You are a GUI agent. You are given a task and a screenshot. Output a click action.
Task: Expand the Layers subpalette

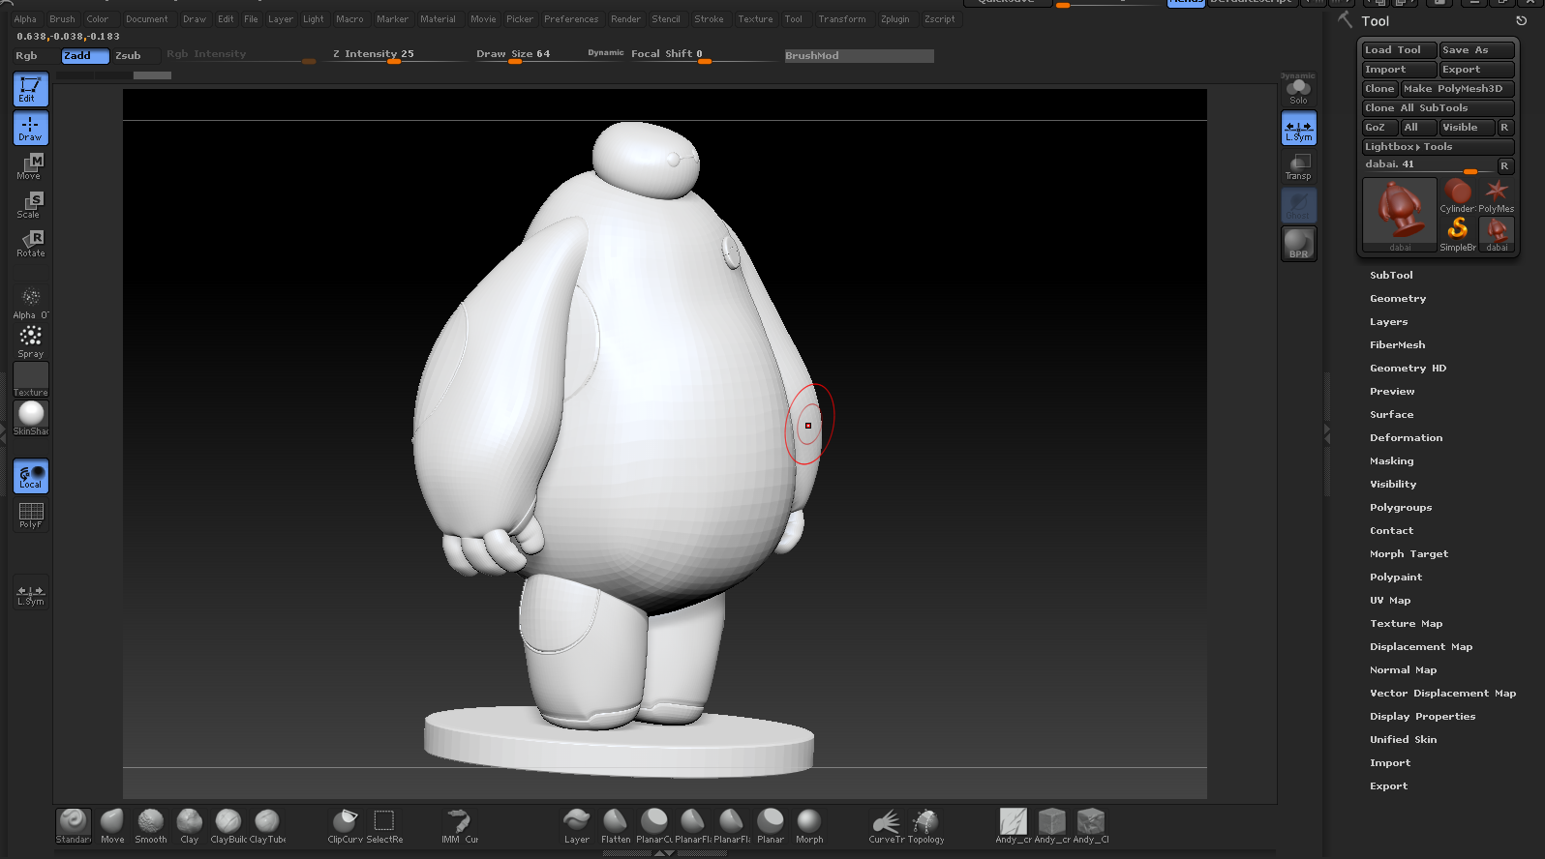(1389, 322)
